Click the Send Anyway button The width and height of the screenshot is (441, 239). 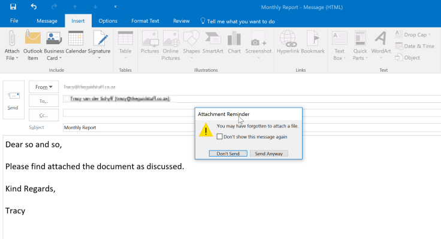click(x=269, y=154)
